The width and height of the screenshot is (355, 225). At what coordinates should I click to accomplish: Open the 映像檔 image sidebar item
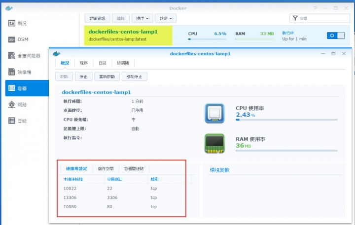tap(27, 72)
